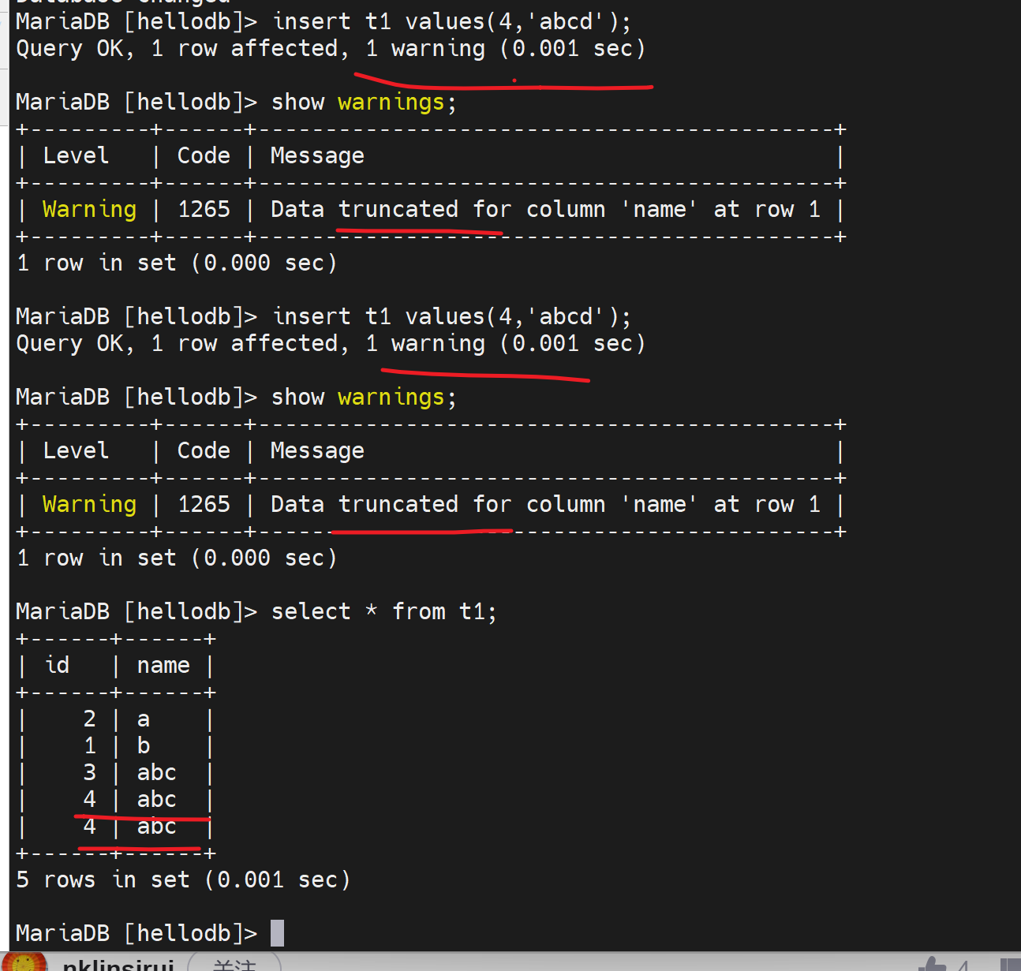
Task: Click the 'id' column header in t1 results
Action: tap(57, 666)
